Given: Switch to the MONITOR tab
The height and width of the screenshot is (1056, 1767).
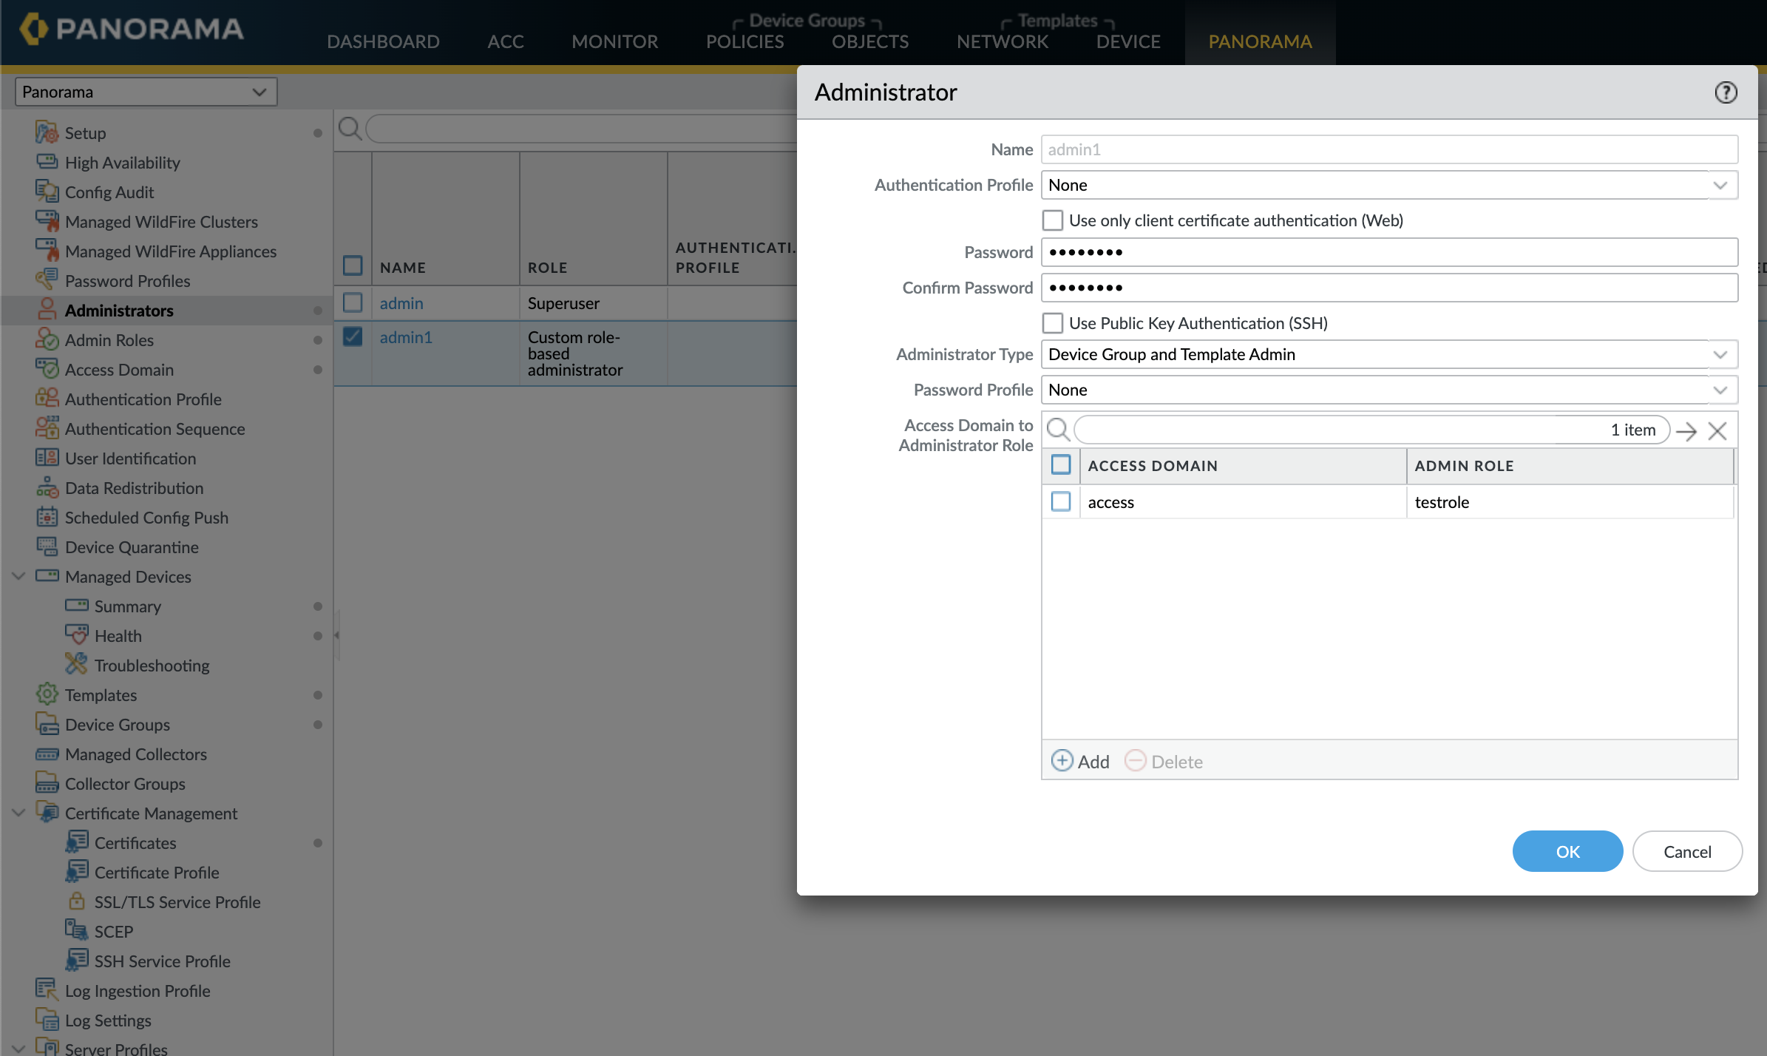Looking at the screenshot, I should (x=614, y=41).
